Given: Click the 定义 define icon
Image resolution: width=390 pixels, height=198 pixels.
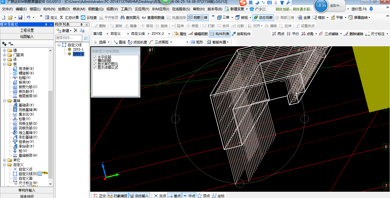Looking at the screenshot, I should 47,17.
